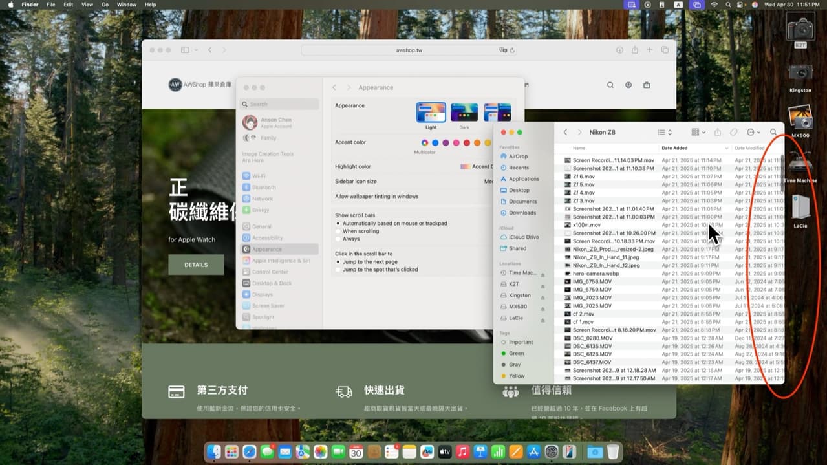Select Jump to the spot that's clicked

(x=376, y=270)
